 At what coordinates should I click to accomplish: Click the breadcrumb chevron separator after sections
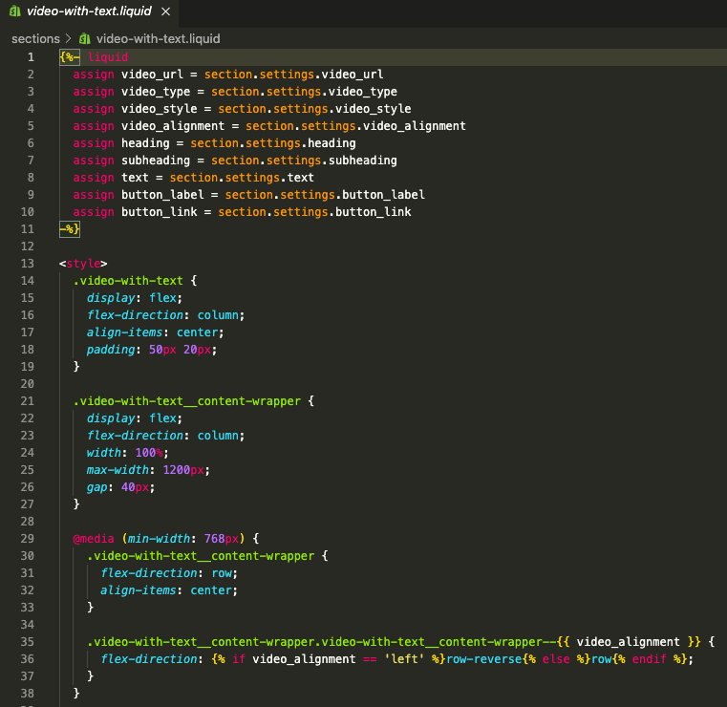pos(69,38)
